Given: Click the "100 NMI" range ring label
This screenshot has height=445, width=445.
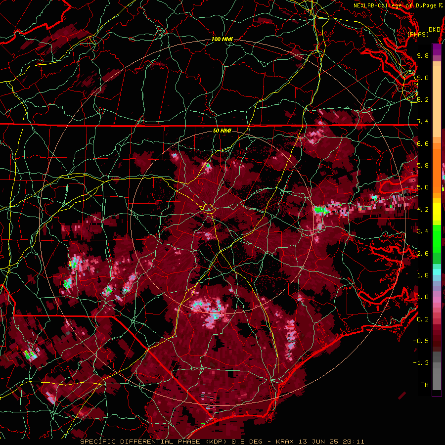Looking at the screenshot, I should tap(222, 39).
